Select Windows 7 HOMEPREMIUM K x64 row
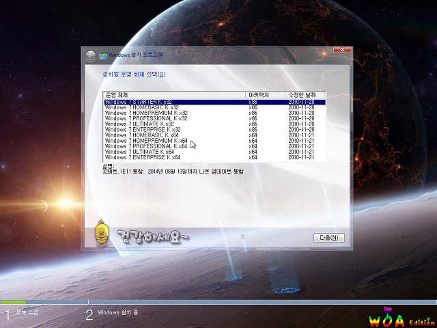The width and height of the screenshot is (437, 328). click(x=214, y=141)
